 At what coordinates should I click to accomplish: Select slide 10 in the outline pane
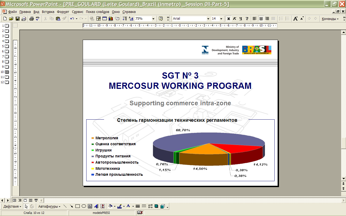point(7,72)
